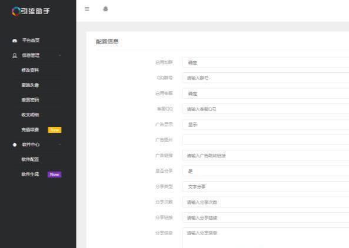Screen dimensions: 349x248
Task: Click the 分享类型 field label
Action: click(x=164, y=186)
